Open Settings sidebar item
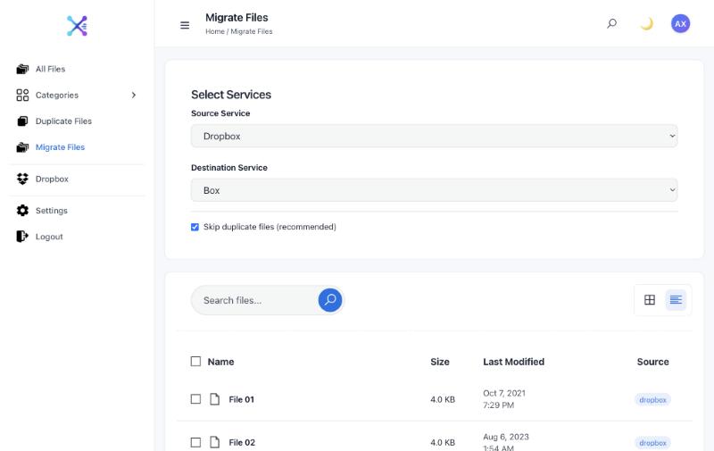The height and width of the screenshot is (451, 714). click(x=52, y=211)
